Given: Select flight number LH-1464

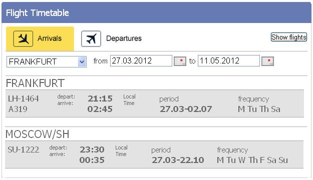Looking at the screenshot, I should coord(24,98).
